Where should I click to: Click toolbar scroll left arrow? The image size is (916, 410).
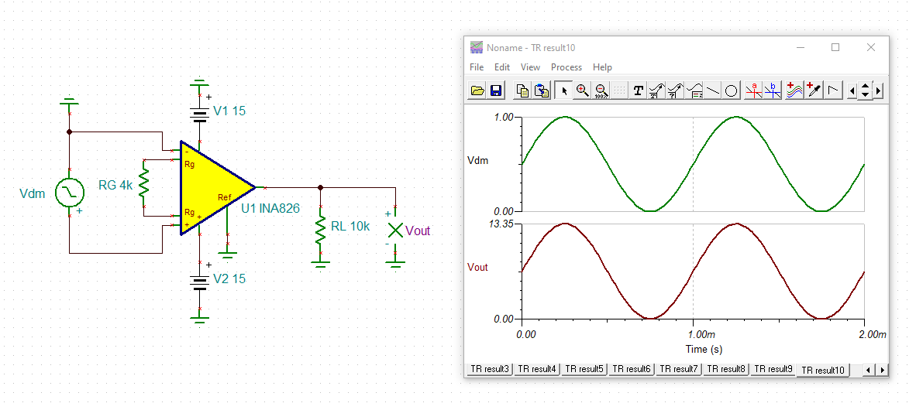click(x=853, y=91)
